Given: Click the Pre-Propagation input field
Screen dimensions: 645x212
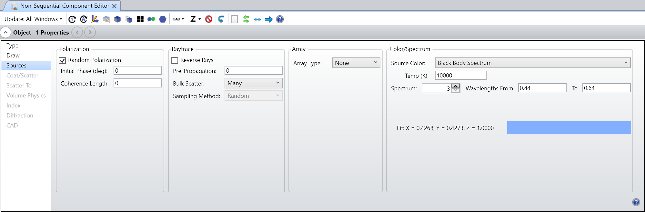Looking at the screenshot, I should (254, 71).
